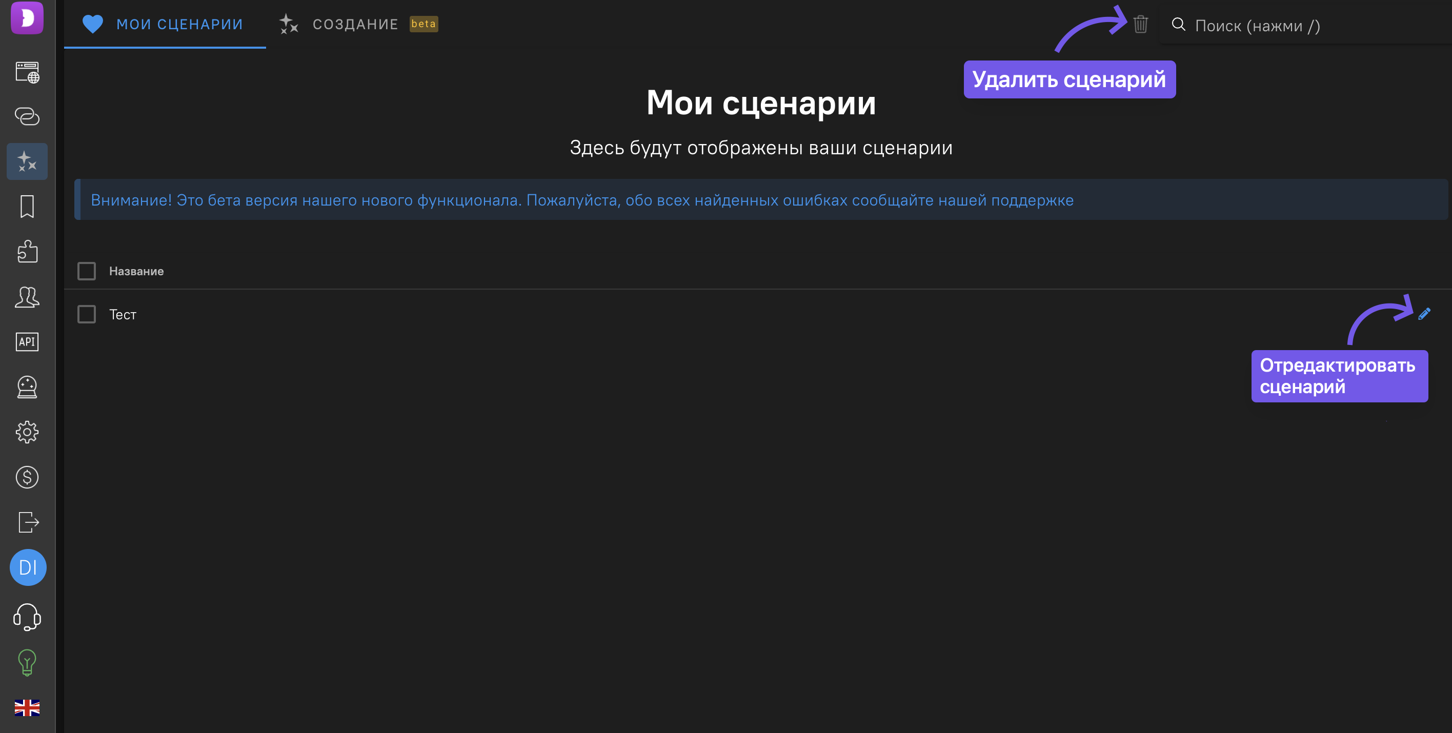The image size is (1452, 733).
Task: Click the DI profile avatar
Action: pyautogui.click(x=28, y=567)
